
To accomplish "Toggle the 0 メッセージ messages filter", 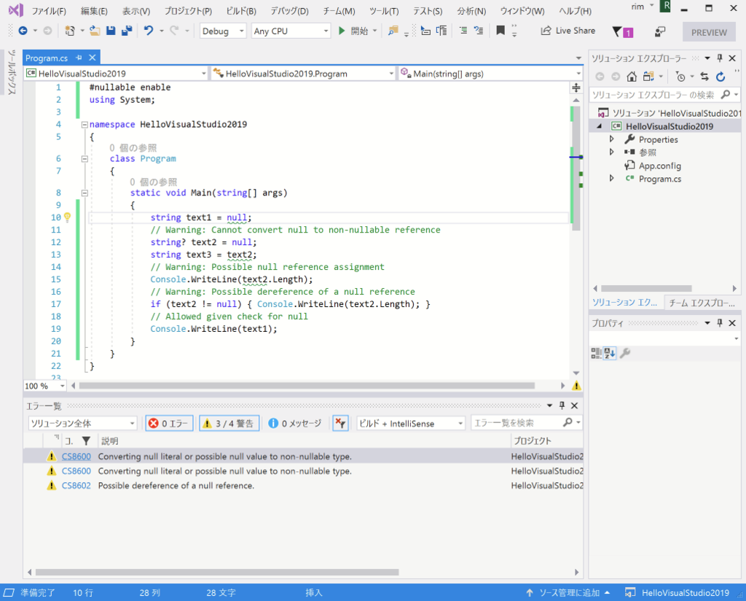I will [x=295, y=423].
